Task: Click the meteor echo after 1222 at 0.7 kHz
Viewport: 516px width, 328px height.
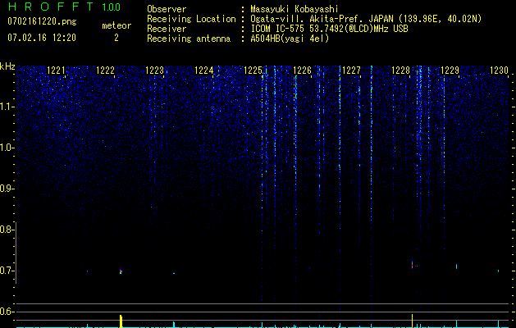Action: pyautogui.click(x=121, y=271)
